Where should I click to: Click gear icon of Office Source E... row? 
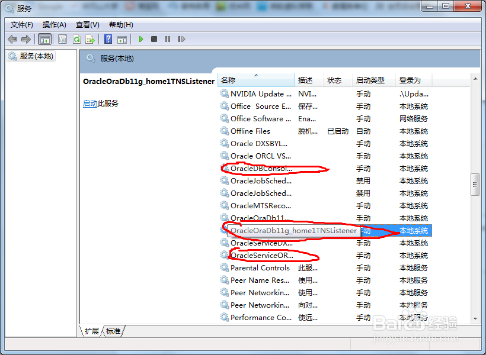225,106
